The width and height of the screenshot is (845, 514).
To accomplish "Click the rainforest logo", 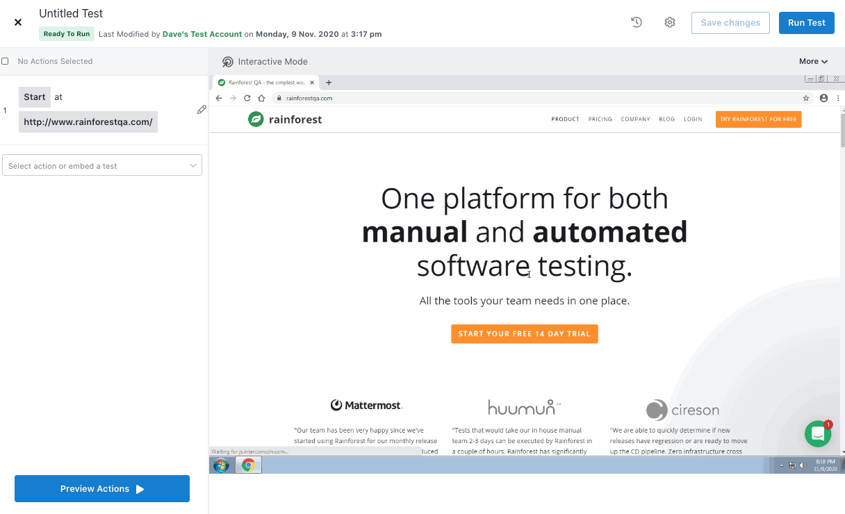I will [x=285, y=119].
